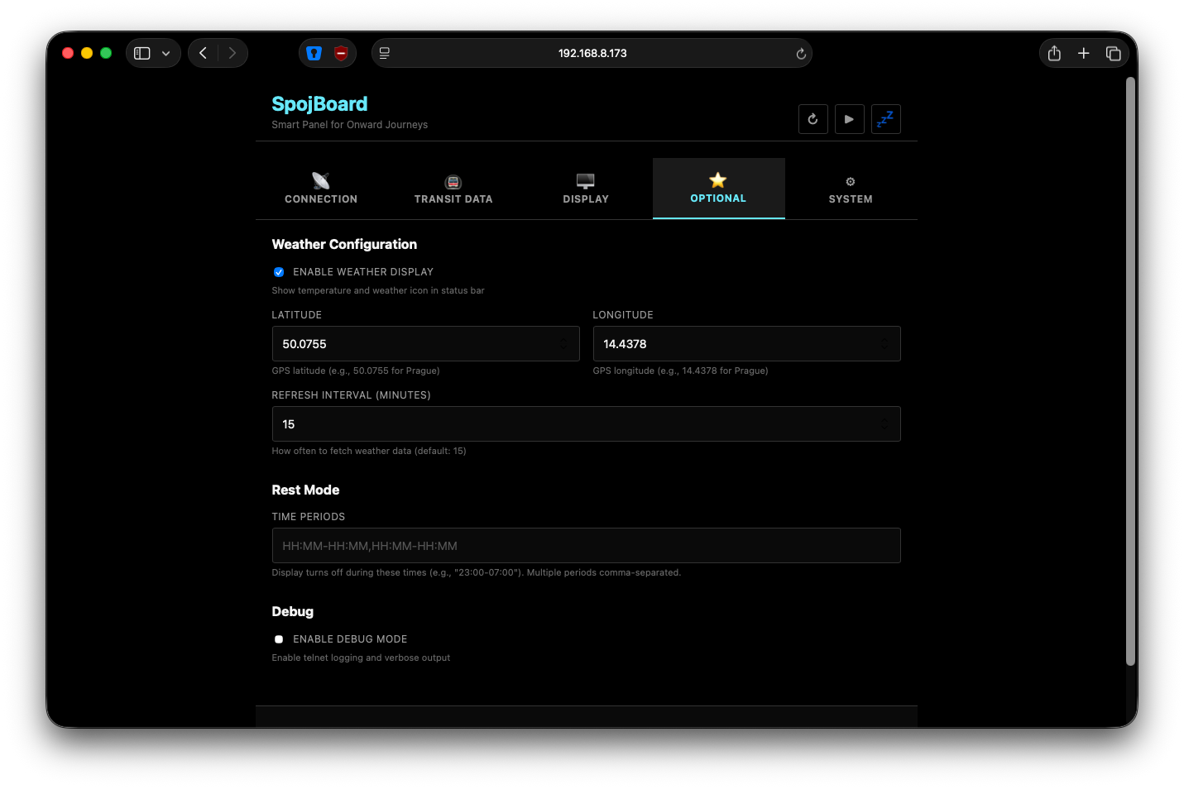Uncheck Enable Weather Display checkbox
The image size is (1184, 789).
(279, 272)
